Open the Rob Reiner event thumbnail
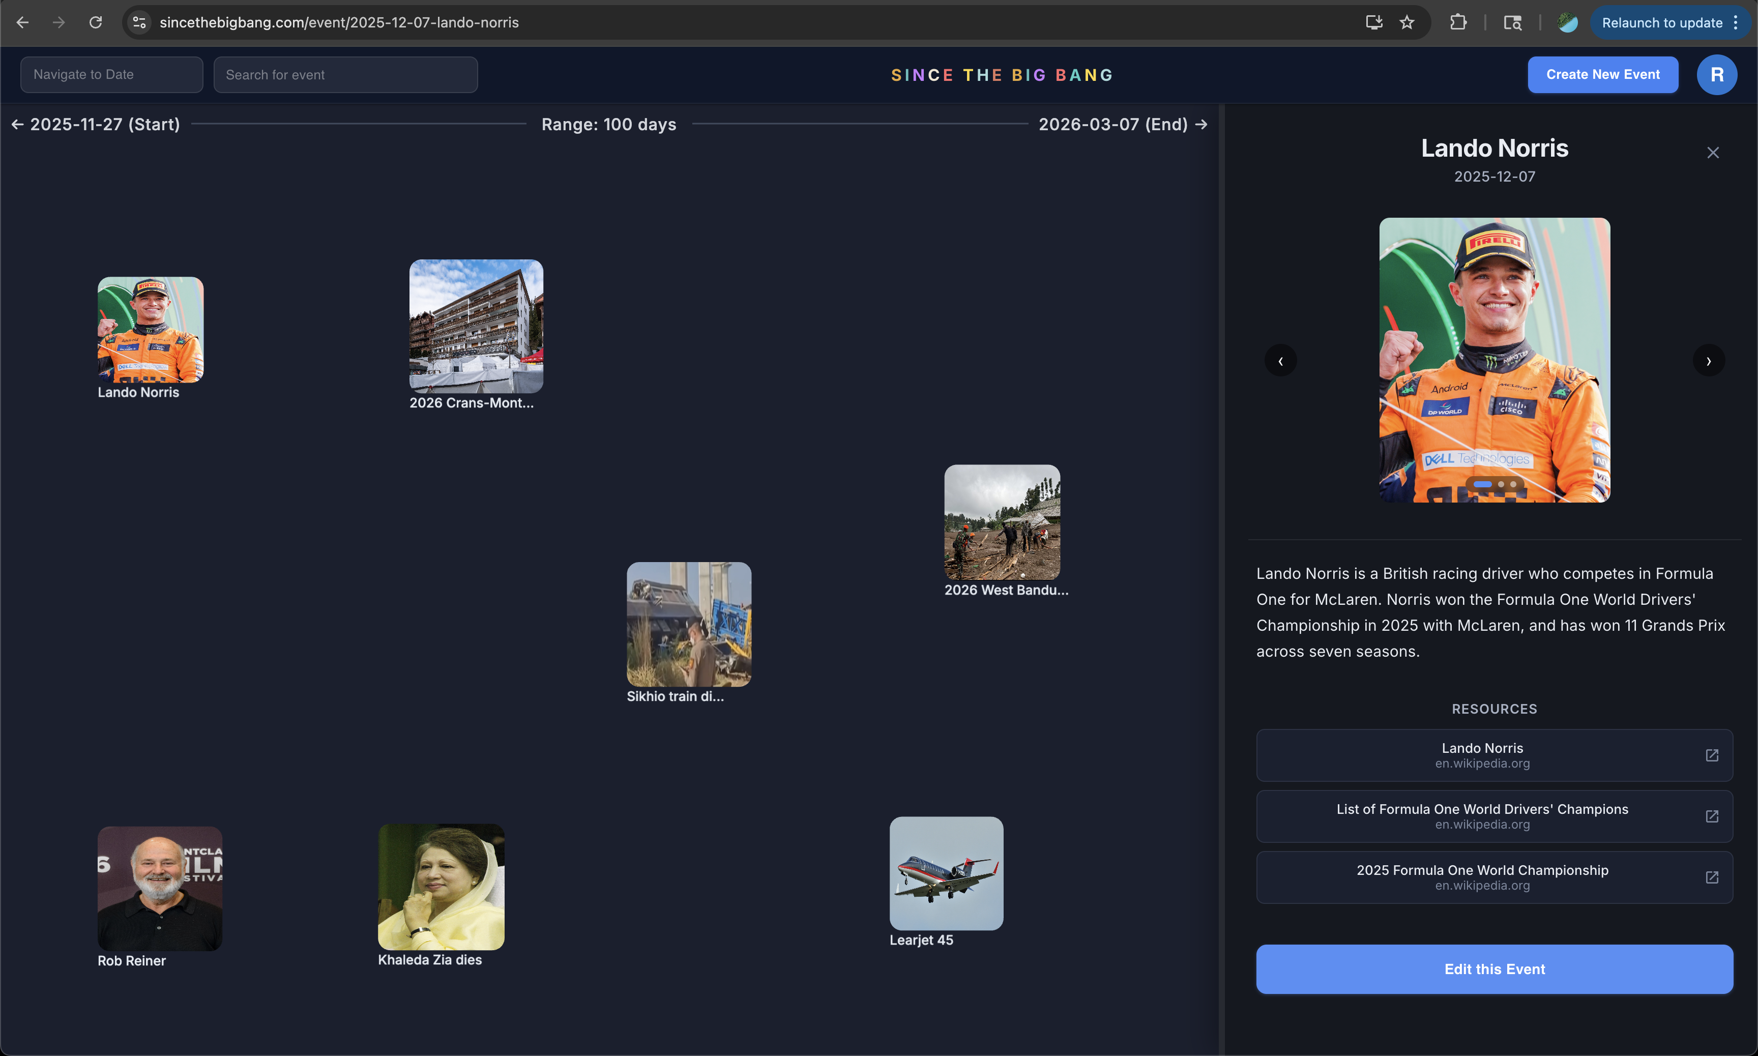This screenshot has width=1758, height=1056. (x=160, y=888)
